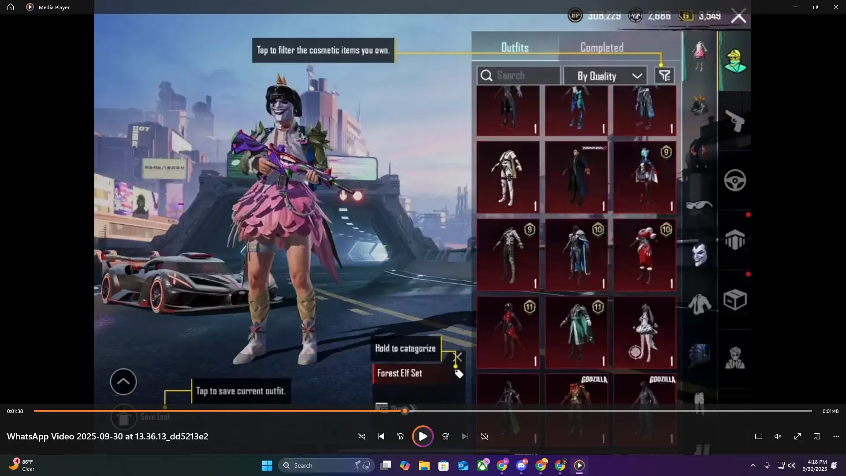Click the Play button
Viewport: 846px width, 476px height.
(x=423, y=436)
